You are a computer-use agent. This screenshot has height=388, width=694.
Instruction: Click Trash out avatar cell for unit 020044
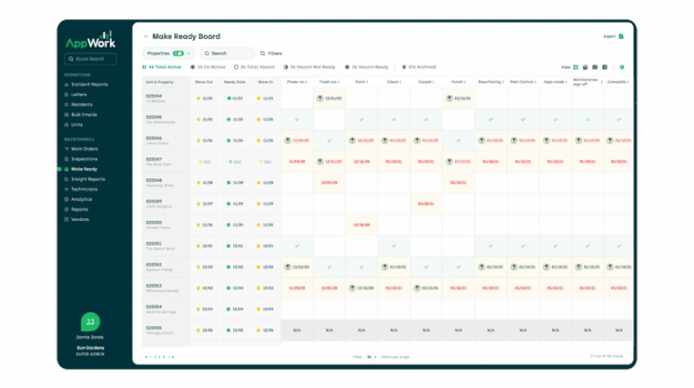[x=329, y=99]
